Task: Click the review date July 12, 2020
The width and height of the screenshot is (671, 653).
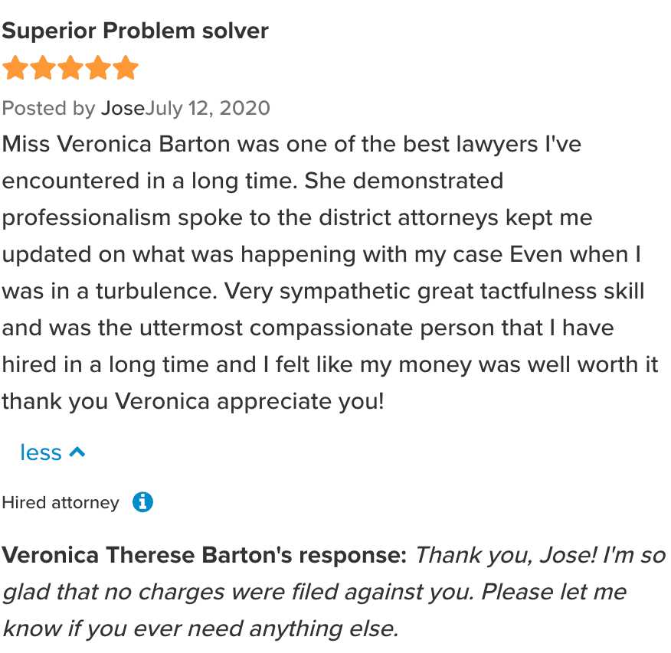Action: [208, 108]
